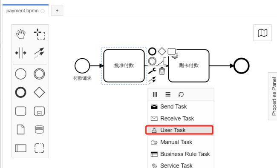
Task: Expand the Properties Panel
Action: (x=274, y=96)
